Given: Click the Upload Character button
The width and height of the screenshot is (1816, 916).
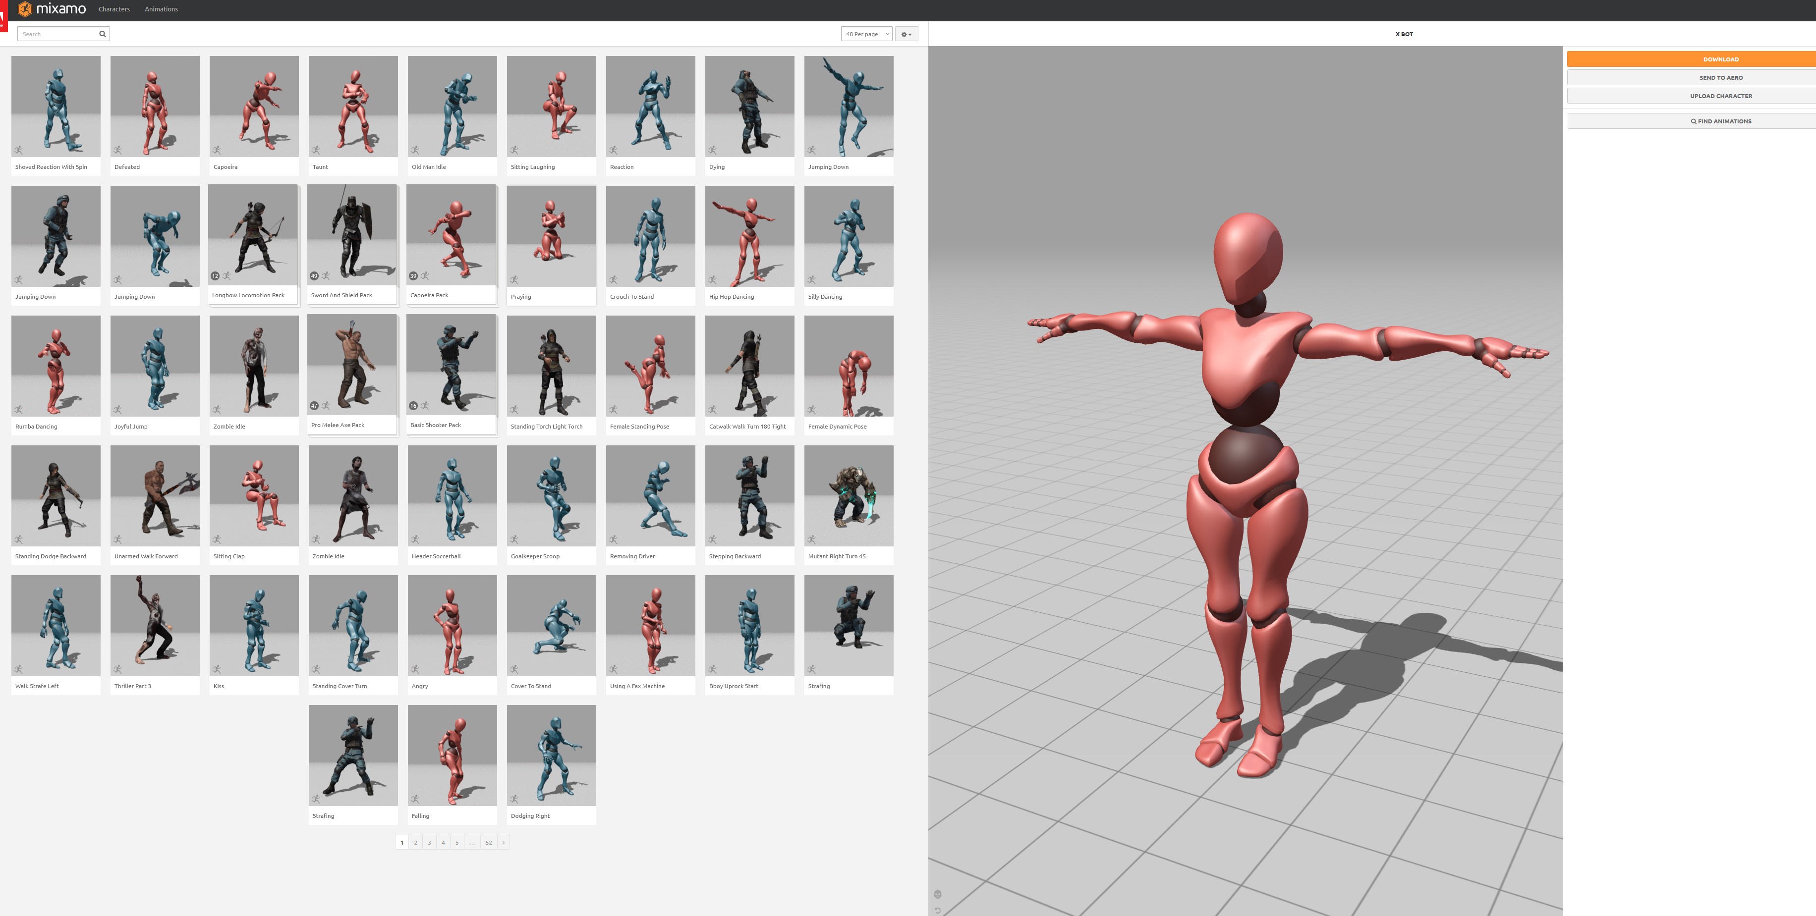Looking at the screenshot, I should click(x=1692, y=96).
